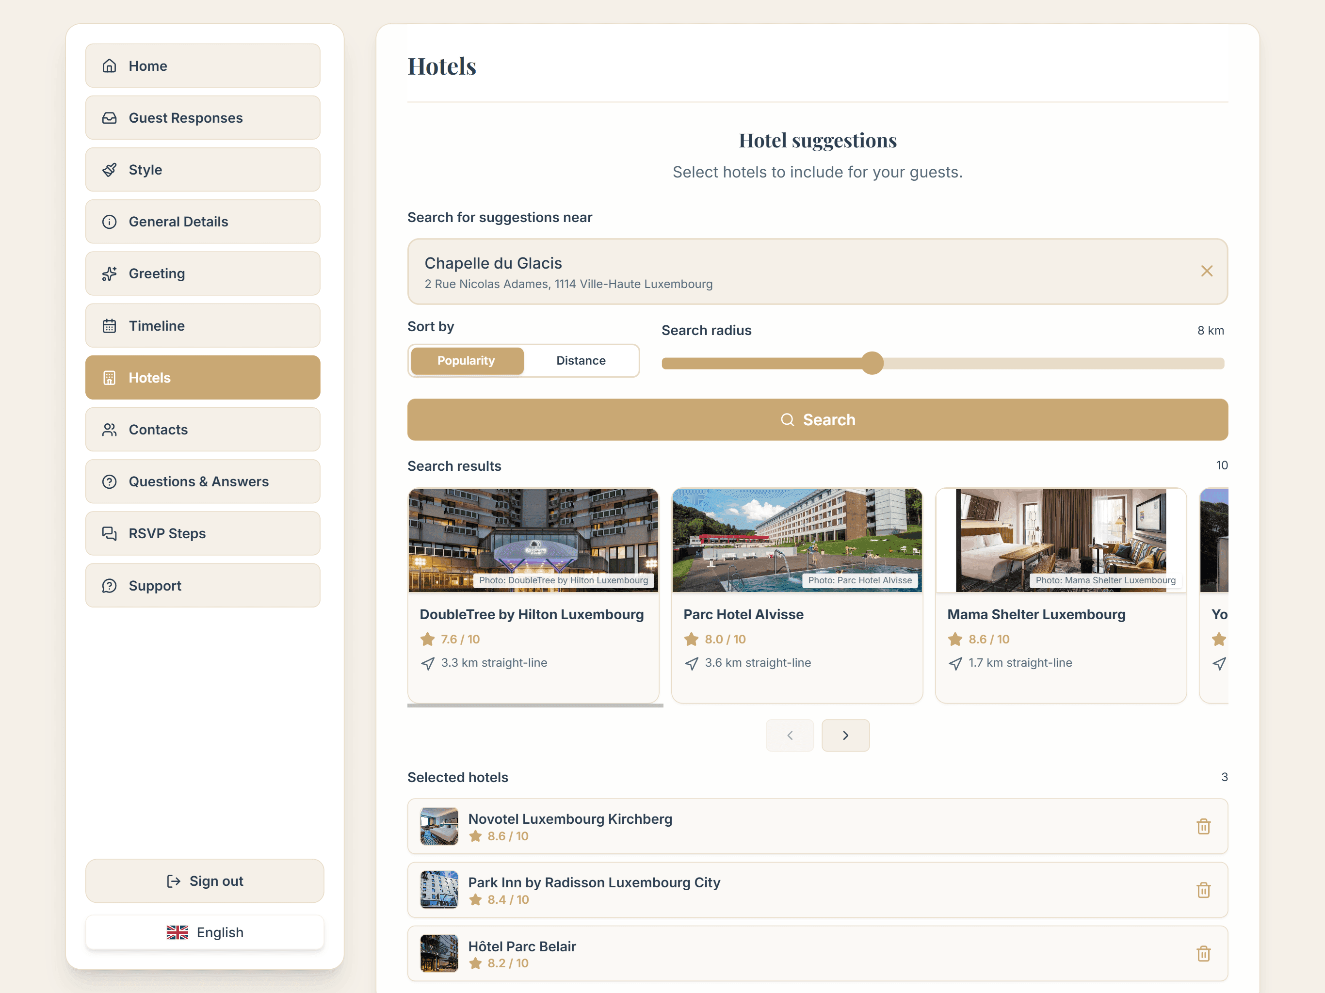1325x993 pixels.
Task: Click the 1.7 km straight-line text
Action: pyautogui.click(x=1020, y=663)
